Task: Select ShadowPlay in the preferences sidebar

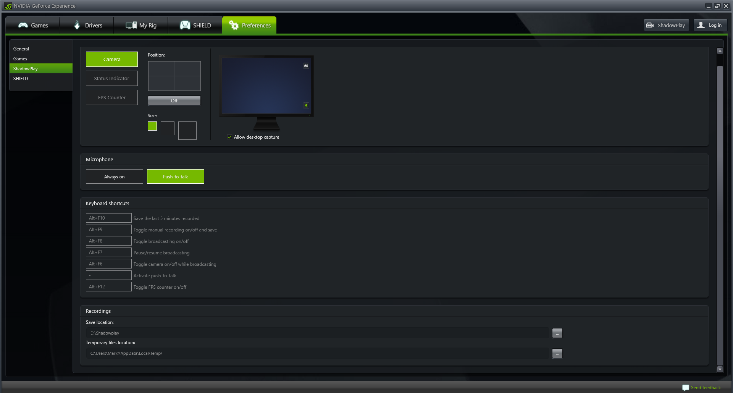Action: [x=41, y=69]
